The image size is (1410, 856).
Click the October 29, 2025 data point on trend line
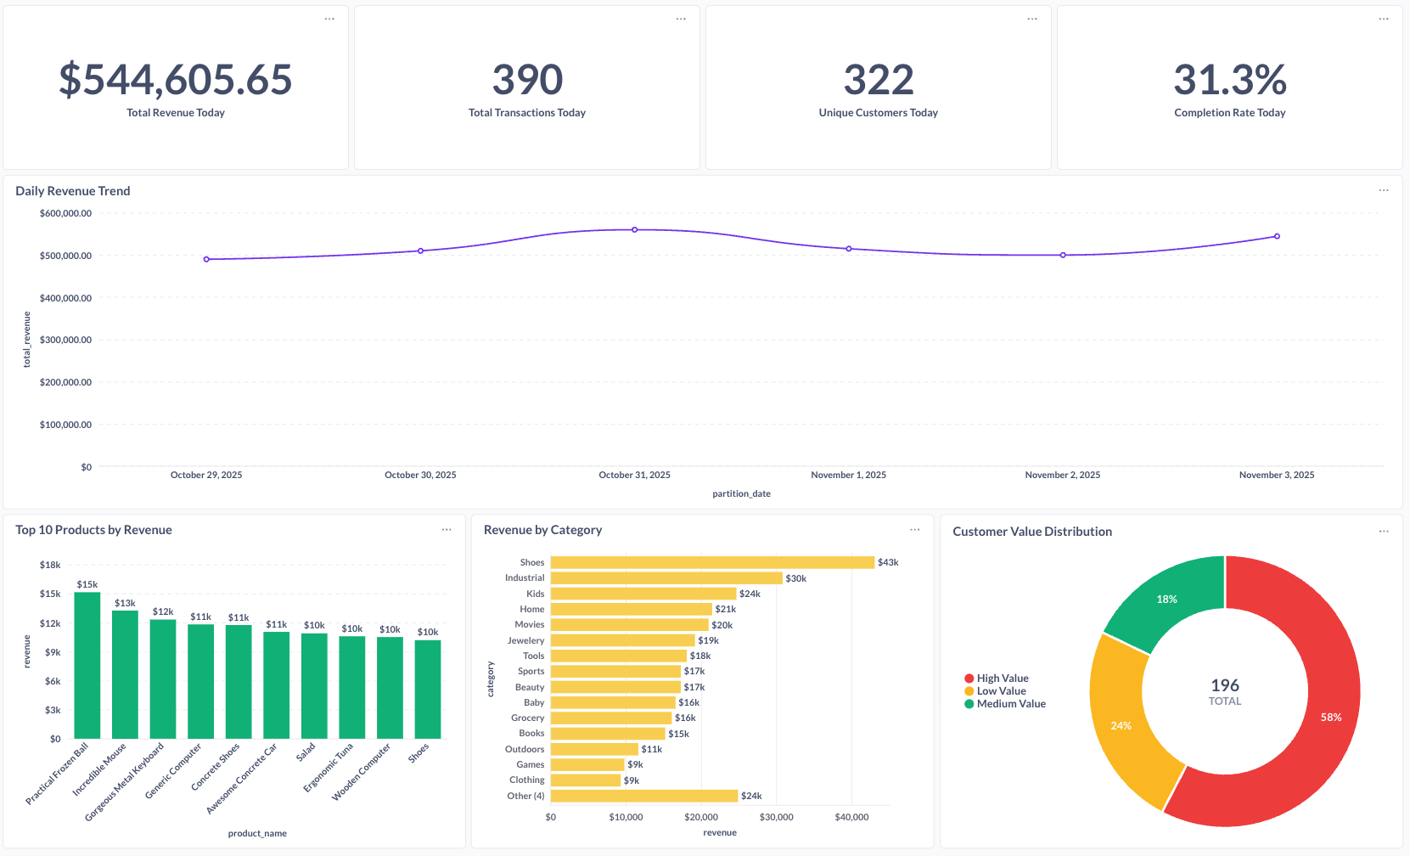206,259
